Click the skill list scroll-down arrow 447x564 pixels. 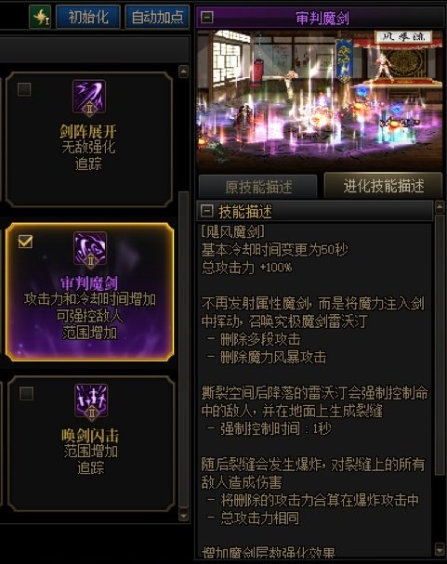183,516
